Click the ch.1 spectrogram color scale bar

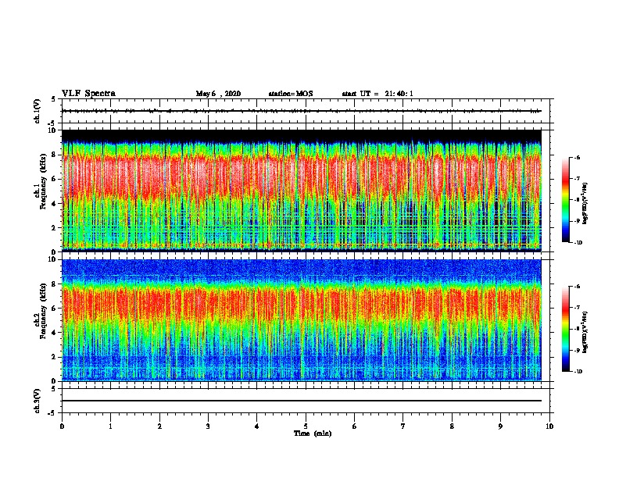[565, 200]
